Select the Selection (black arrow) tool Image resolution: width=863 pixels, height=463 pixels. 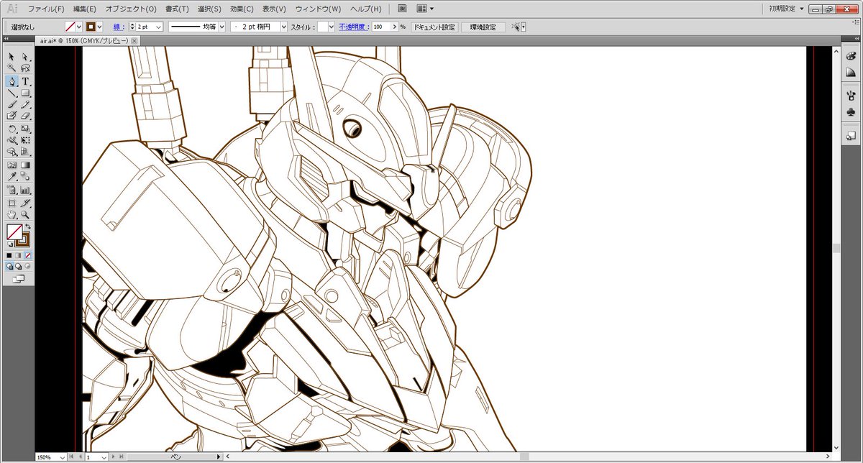click(12, 56)
